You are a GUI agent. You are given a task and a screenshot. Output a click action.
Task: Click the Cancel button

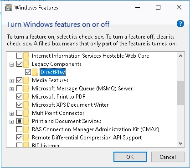coord(168,157)
